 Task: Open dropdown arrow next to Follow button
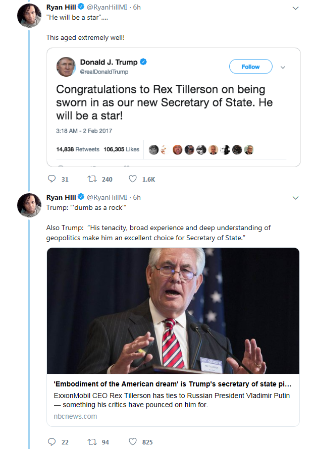point(283,67)
